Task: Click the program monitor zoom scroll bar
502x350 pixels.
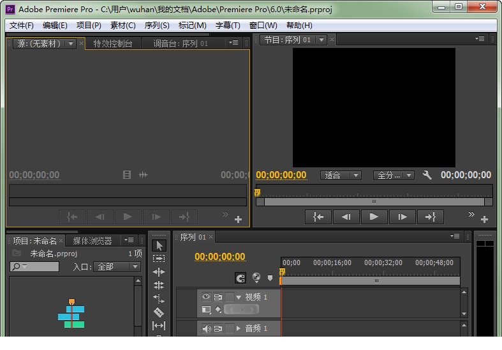Action: click(374, 202)
